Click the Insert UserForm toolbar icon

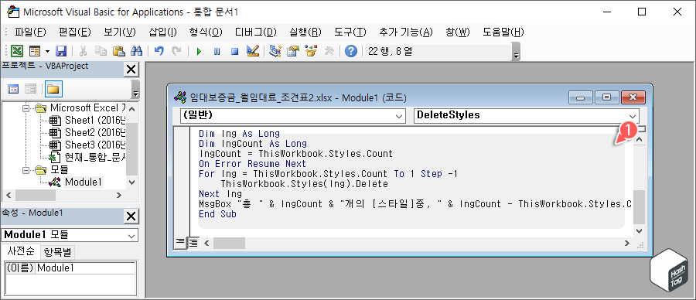(35, 51)
